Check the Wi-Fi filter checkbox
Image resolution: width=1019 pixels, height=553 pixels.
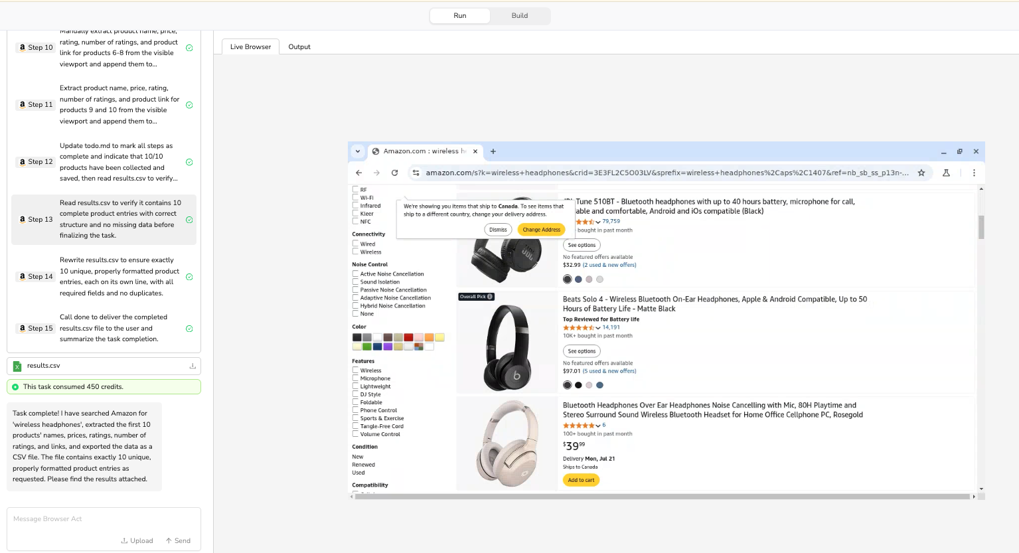pyautogui.click(x=355, y=197)
